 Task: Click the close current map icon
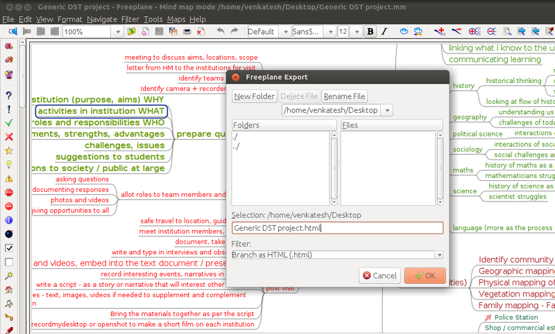[x=200, y=31]
